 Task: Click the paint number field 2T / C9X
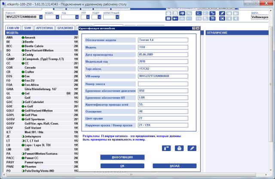163,125
